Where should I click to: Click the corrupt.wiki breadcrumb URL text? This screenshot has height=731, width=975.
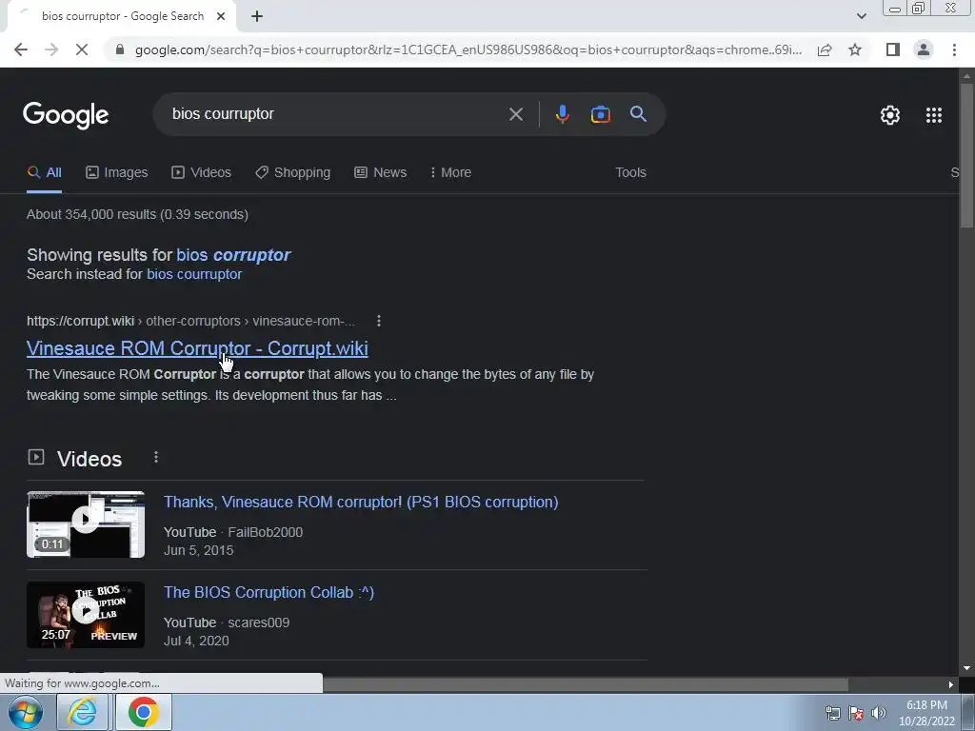tap(190, 321)
